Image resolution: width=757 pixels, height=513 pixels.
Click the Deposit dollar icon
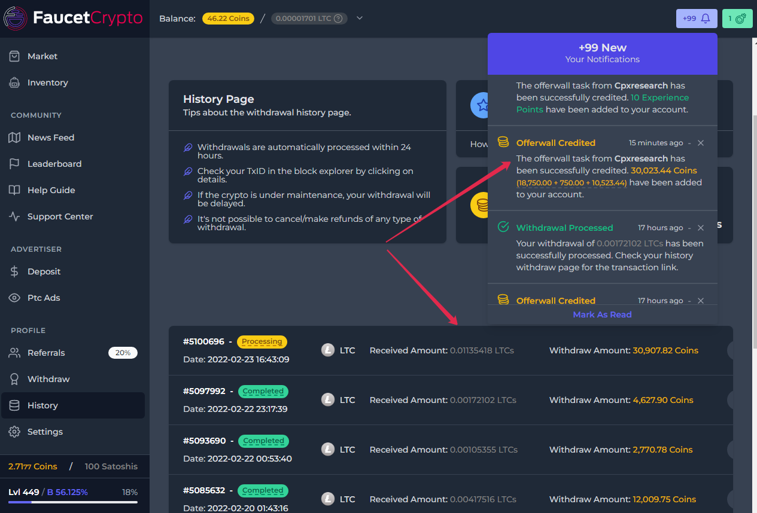15,271
